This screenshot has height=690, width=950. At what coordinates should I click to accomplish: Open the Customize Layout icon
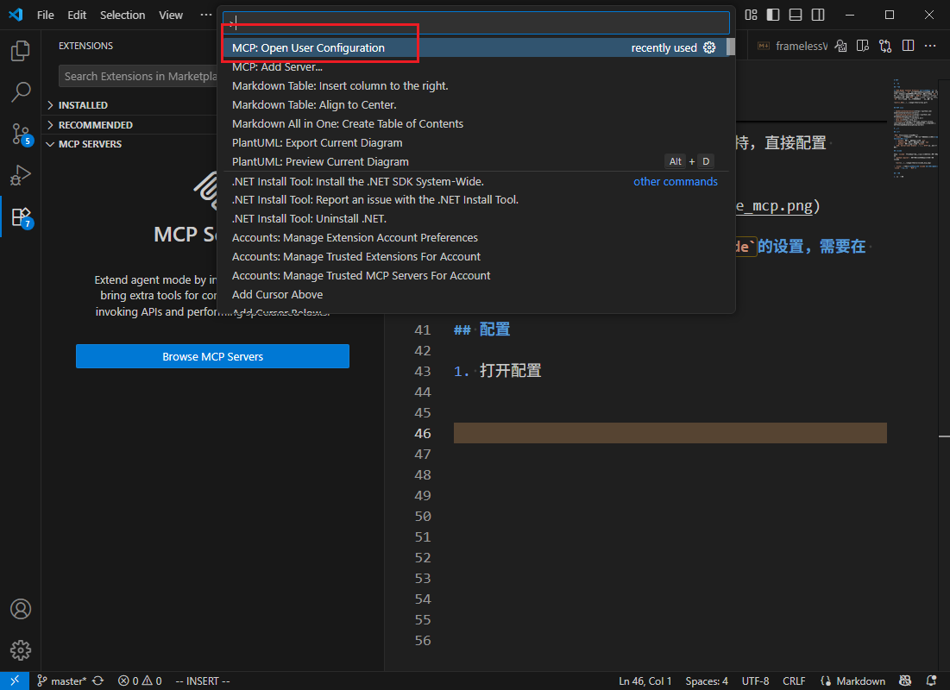[x=751, y=15]
